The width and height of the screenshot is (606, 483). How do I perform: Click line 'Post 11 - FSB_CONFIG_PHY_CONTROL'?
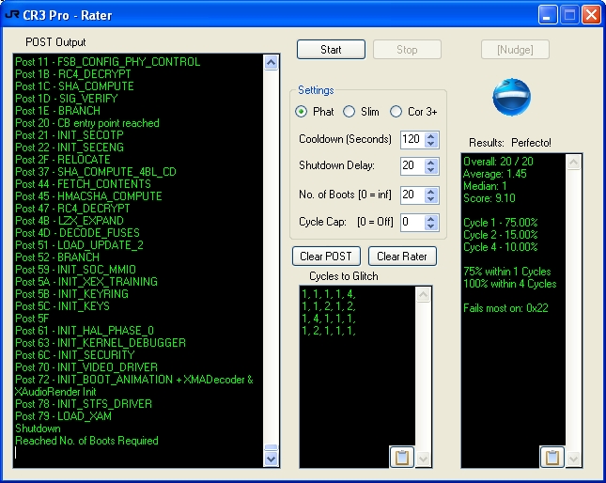[x=108, y=62]
